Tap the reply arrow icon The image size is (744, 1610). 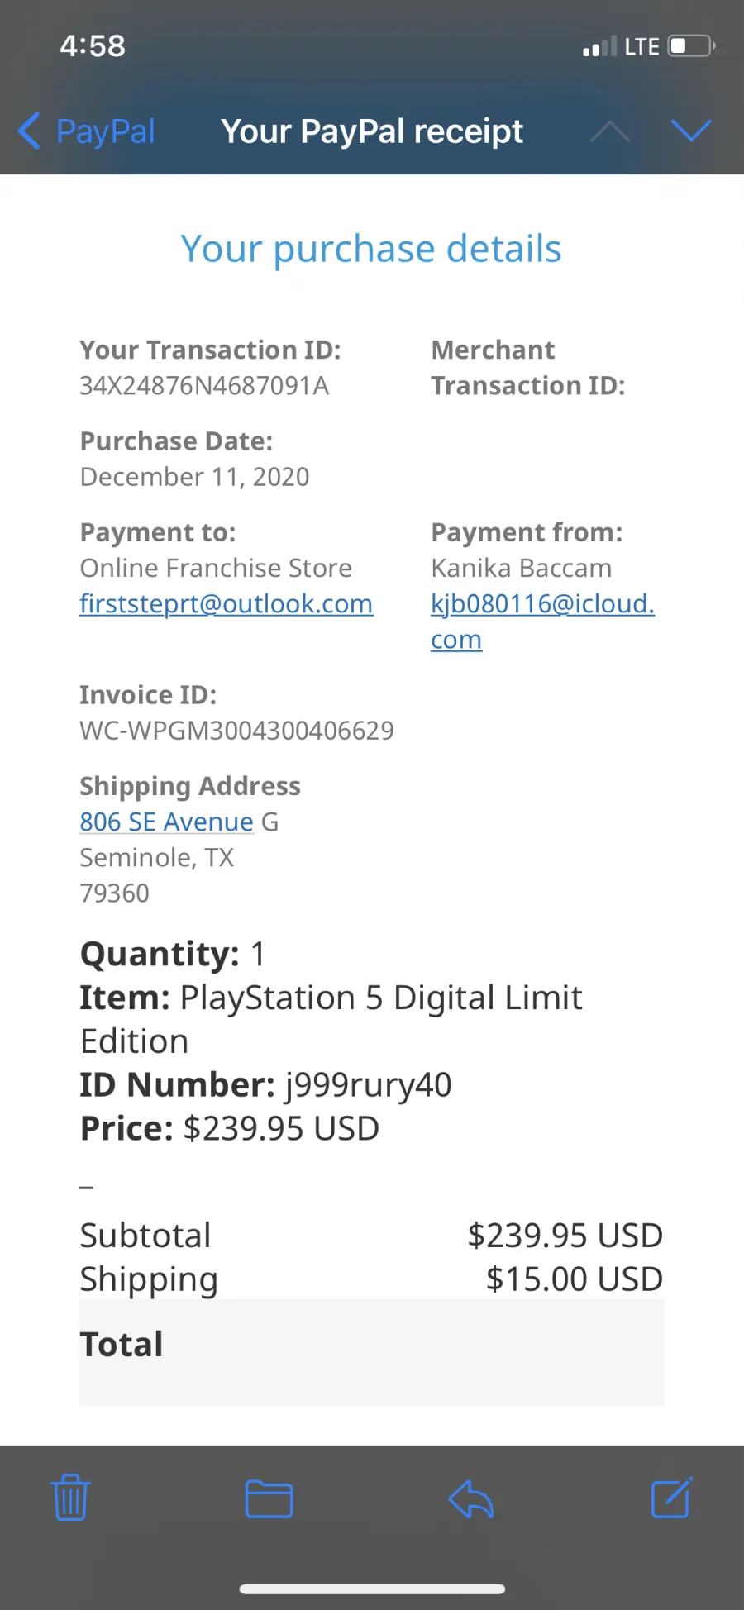click(x=471, y=1499)
